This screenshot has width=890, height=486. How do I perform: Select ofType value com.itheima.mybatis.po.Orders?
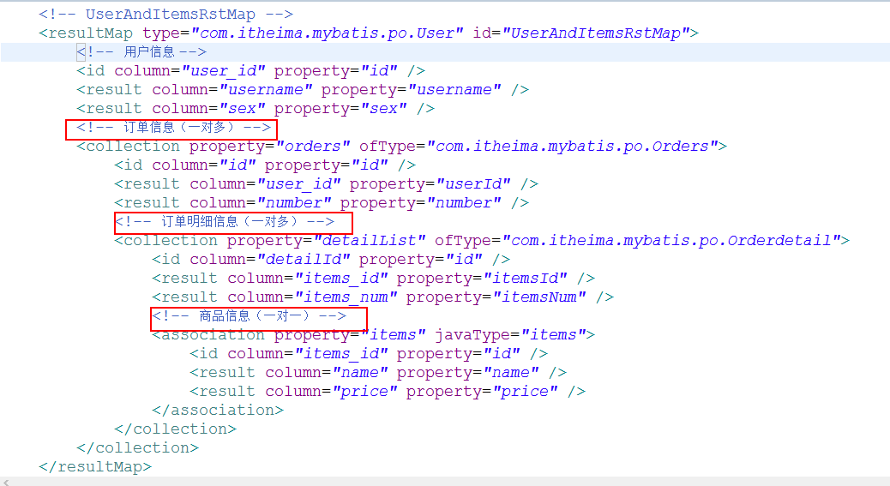click(x=572, y=147)
